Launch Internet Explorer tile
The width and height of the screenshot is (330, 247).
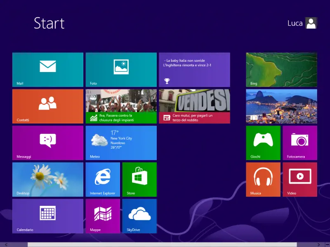pyautogui.click(x=103, y=179)
